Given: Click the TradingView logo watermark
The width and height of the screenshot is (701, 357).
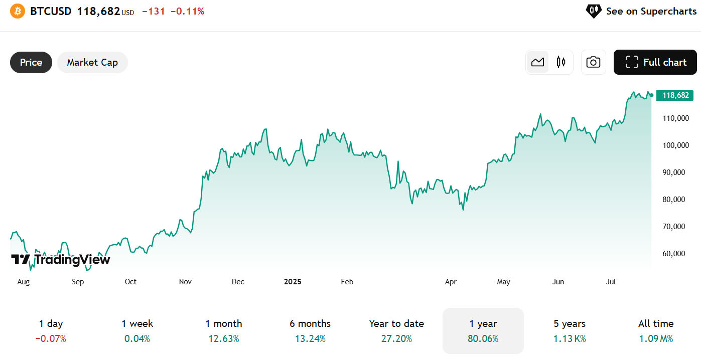Looking at the screenshot, I should (x=60, y=259).
